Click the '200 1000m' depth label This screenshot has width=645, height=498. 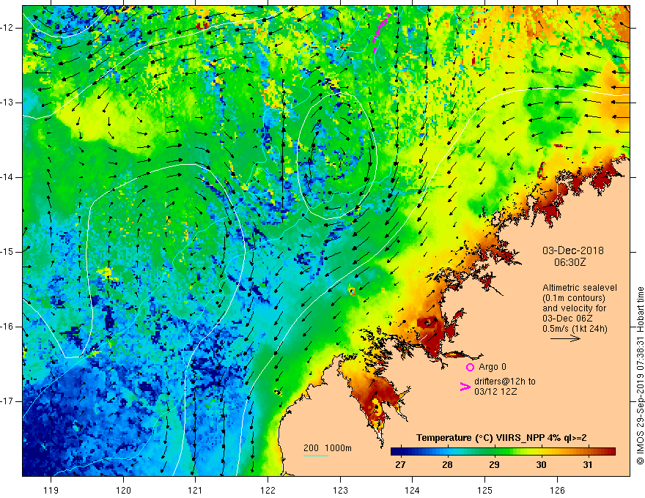tap(328, 448)
